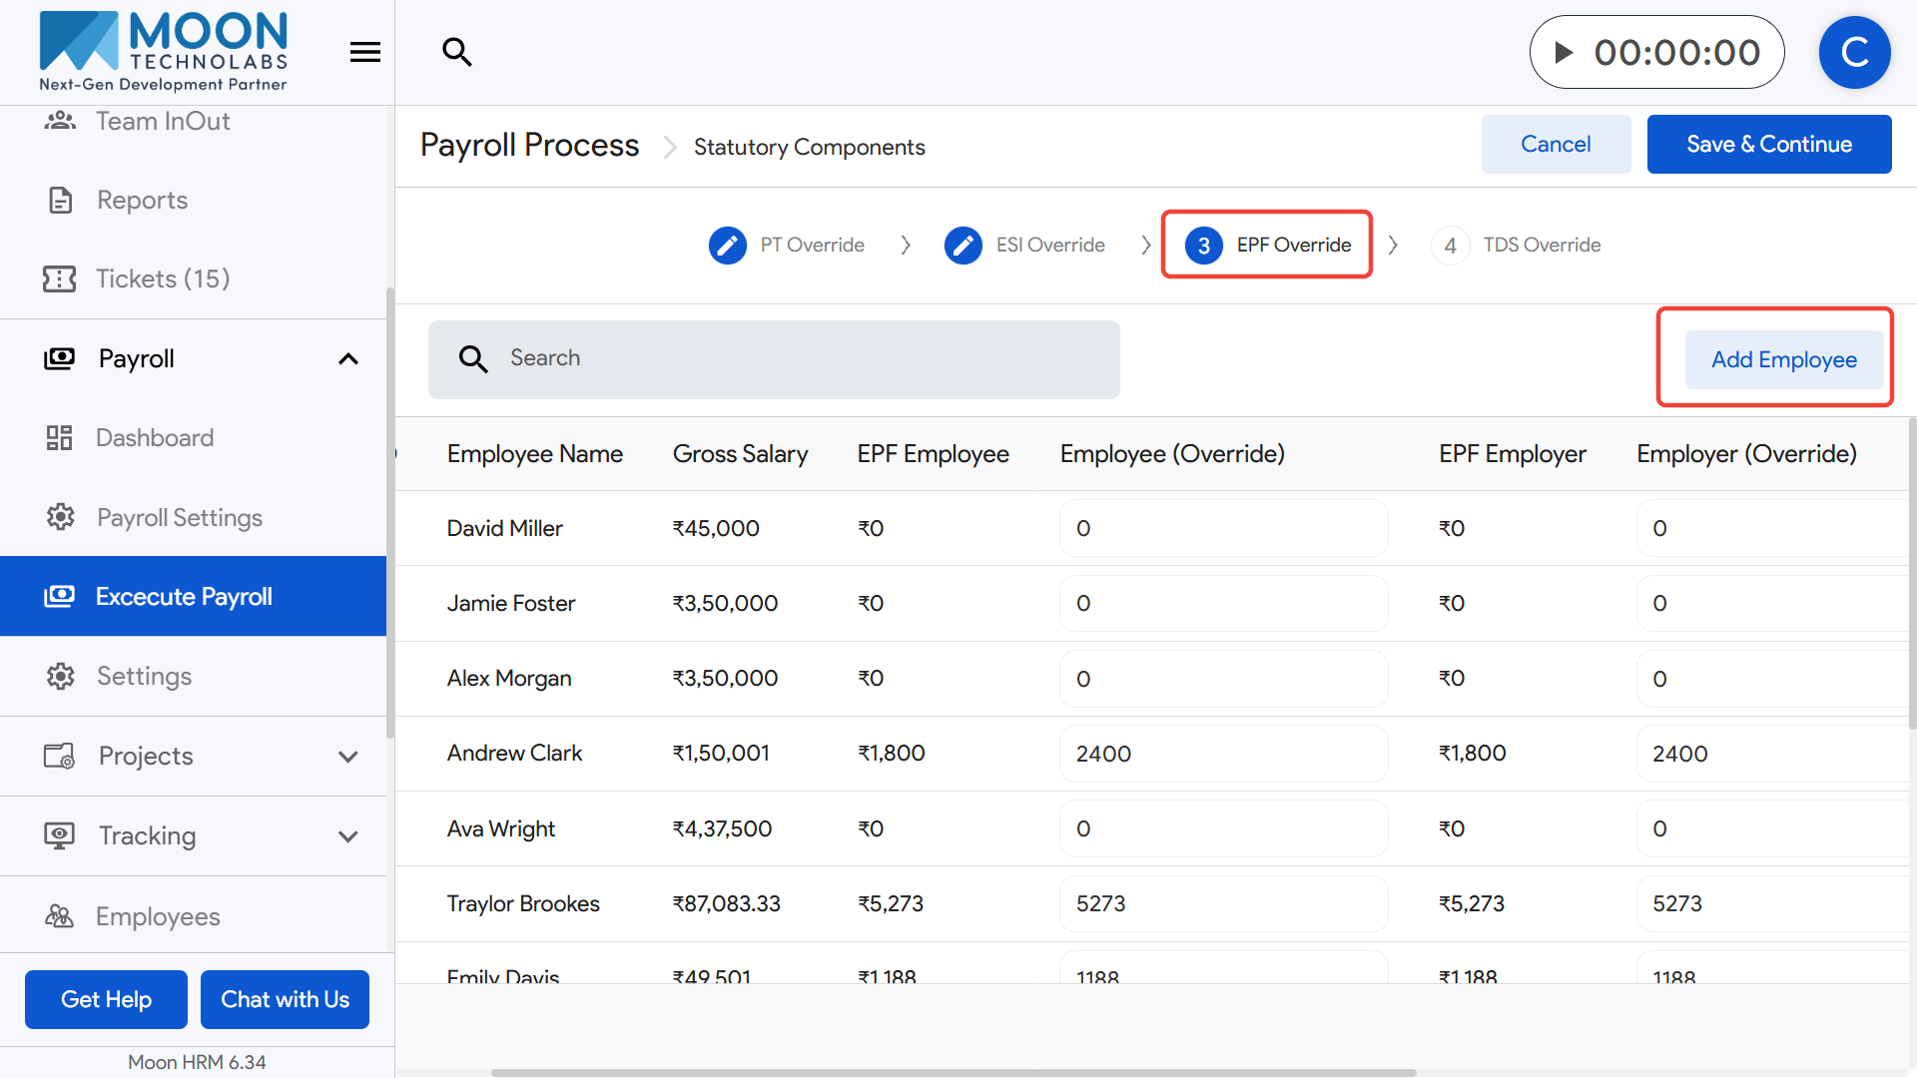Click the Reports sidebar icon
The height and width of the screenshot is (1078, 1917).
click(61, 200)
